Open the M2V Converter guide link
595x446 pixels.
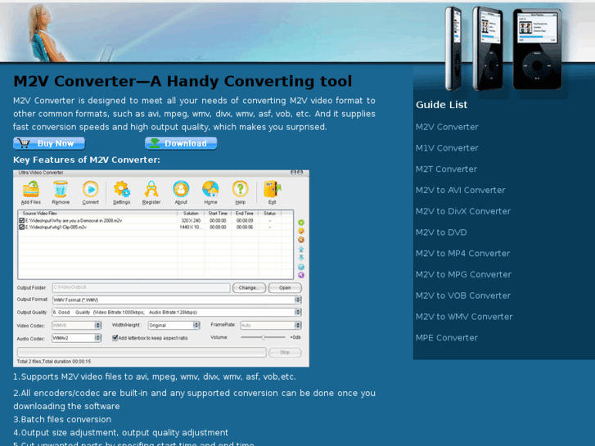[447, 127]
